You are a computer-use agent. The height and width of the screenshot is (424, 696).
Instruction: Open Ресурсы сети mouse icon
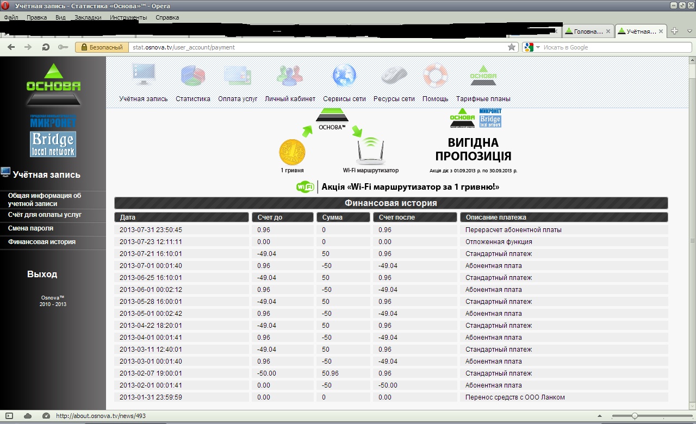394,75
